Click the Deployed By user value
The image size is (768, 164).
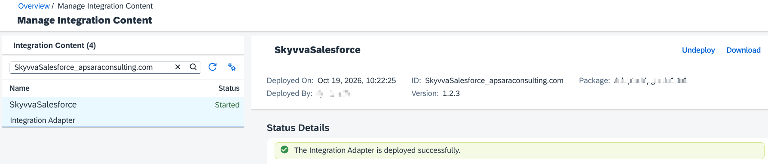click(334, 93)
